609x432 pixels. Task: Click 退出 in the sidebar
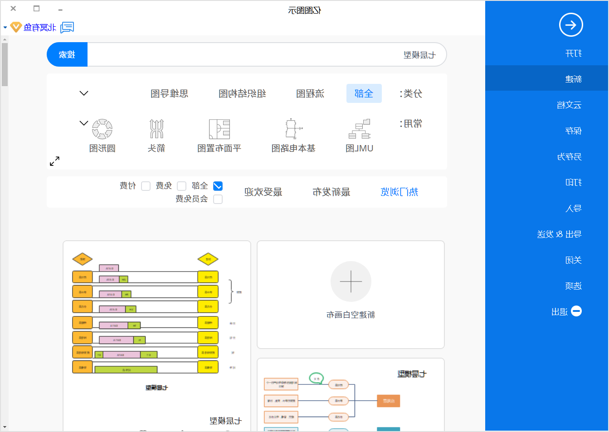click(x=560, y=312)
